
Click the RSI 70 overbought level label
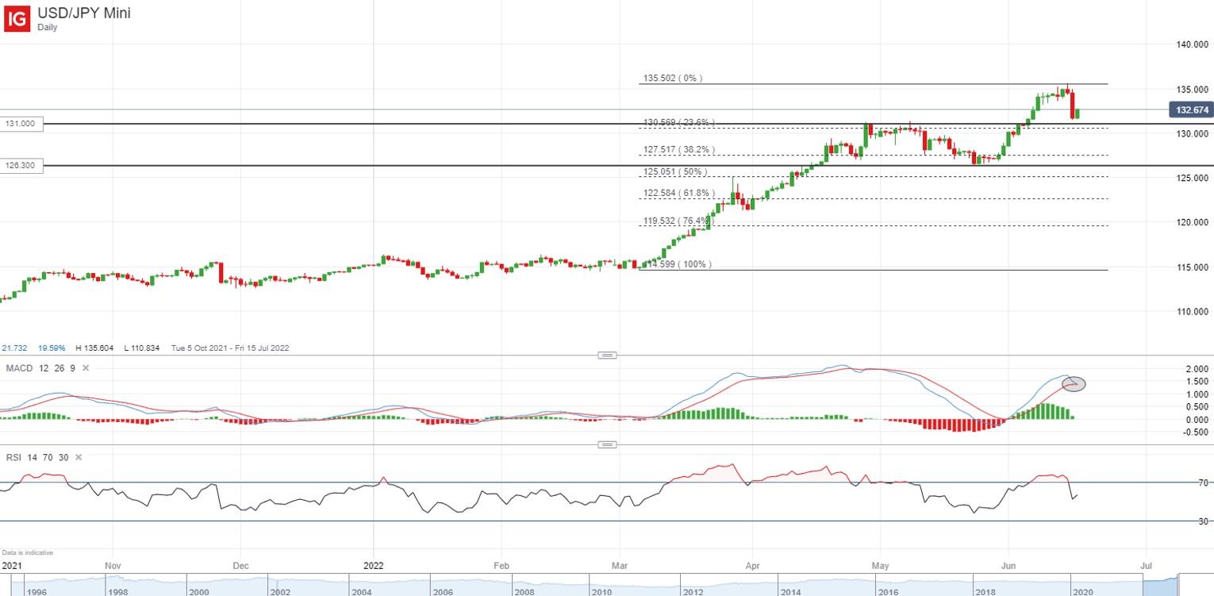(x=1203, y=483)
